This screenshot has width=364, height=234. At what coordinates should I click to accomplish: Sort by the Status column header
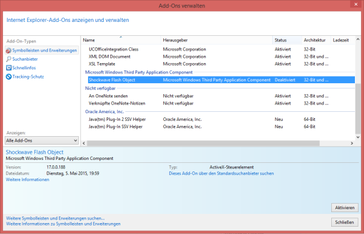pyautogui.click(x=287, y=40)
